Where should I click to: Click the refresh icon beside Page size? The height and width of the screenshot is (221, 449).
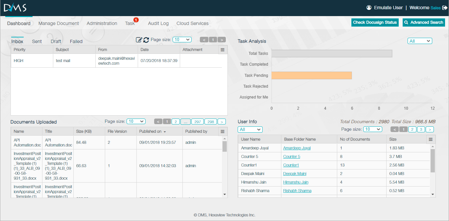click(x=146, y=40)
